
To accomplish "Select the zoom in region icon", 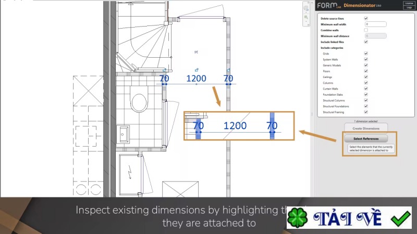I will click(306, 17).
